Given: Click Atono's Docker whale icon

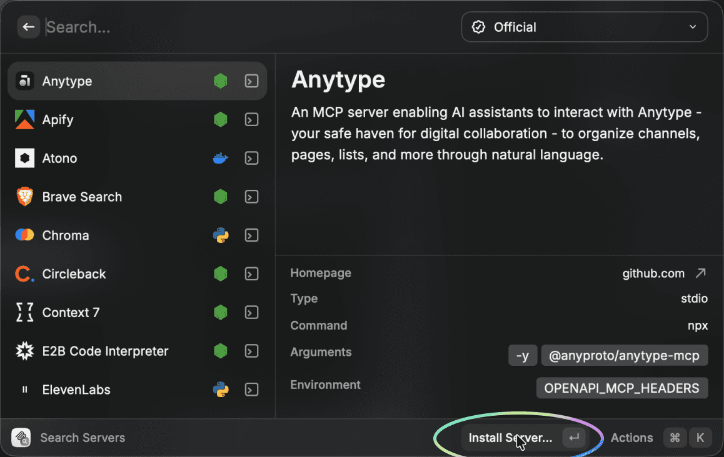Looking at the screenshot, I should point(221,158).
